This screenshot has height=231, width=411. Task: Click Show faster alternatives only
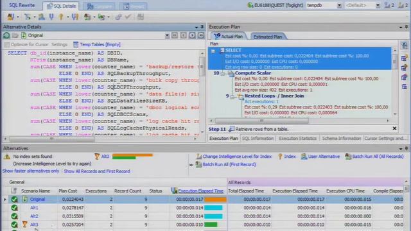(31, 171)
